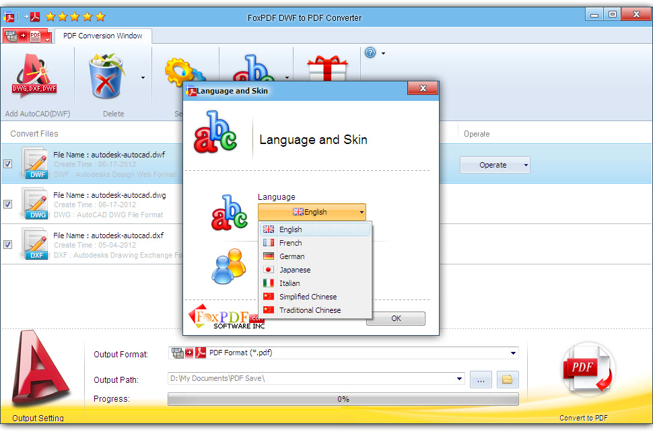Click the FoxPDF Software Inc logo
The width and height of the screenshot is (653, 434).
(x=227, y=317)
